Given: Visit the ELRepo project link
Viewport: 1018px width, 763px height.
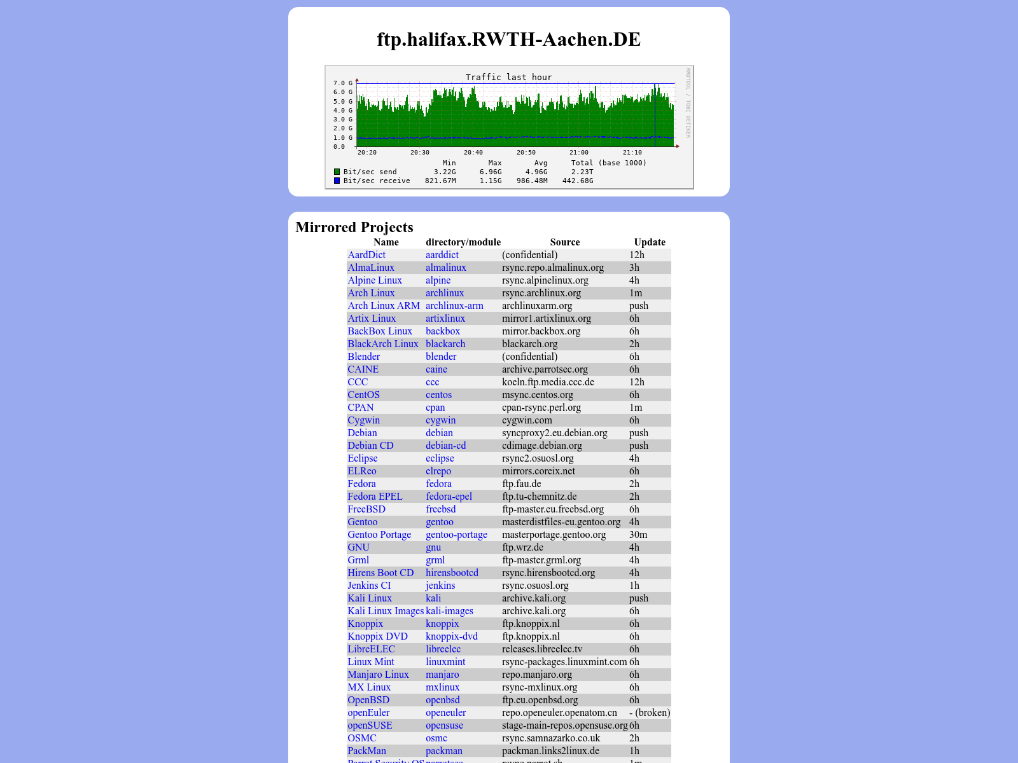Looking at the screenshot, I should point(362,471).
